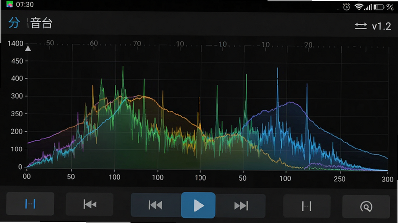Tap the cellular signal bars icon
The image size is (398, 223).
click(368, 7)
